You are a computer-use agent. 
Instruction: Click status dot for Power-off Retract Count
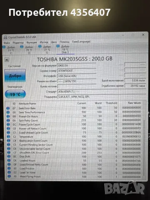coord(8,128)
